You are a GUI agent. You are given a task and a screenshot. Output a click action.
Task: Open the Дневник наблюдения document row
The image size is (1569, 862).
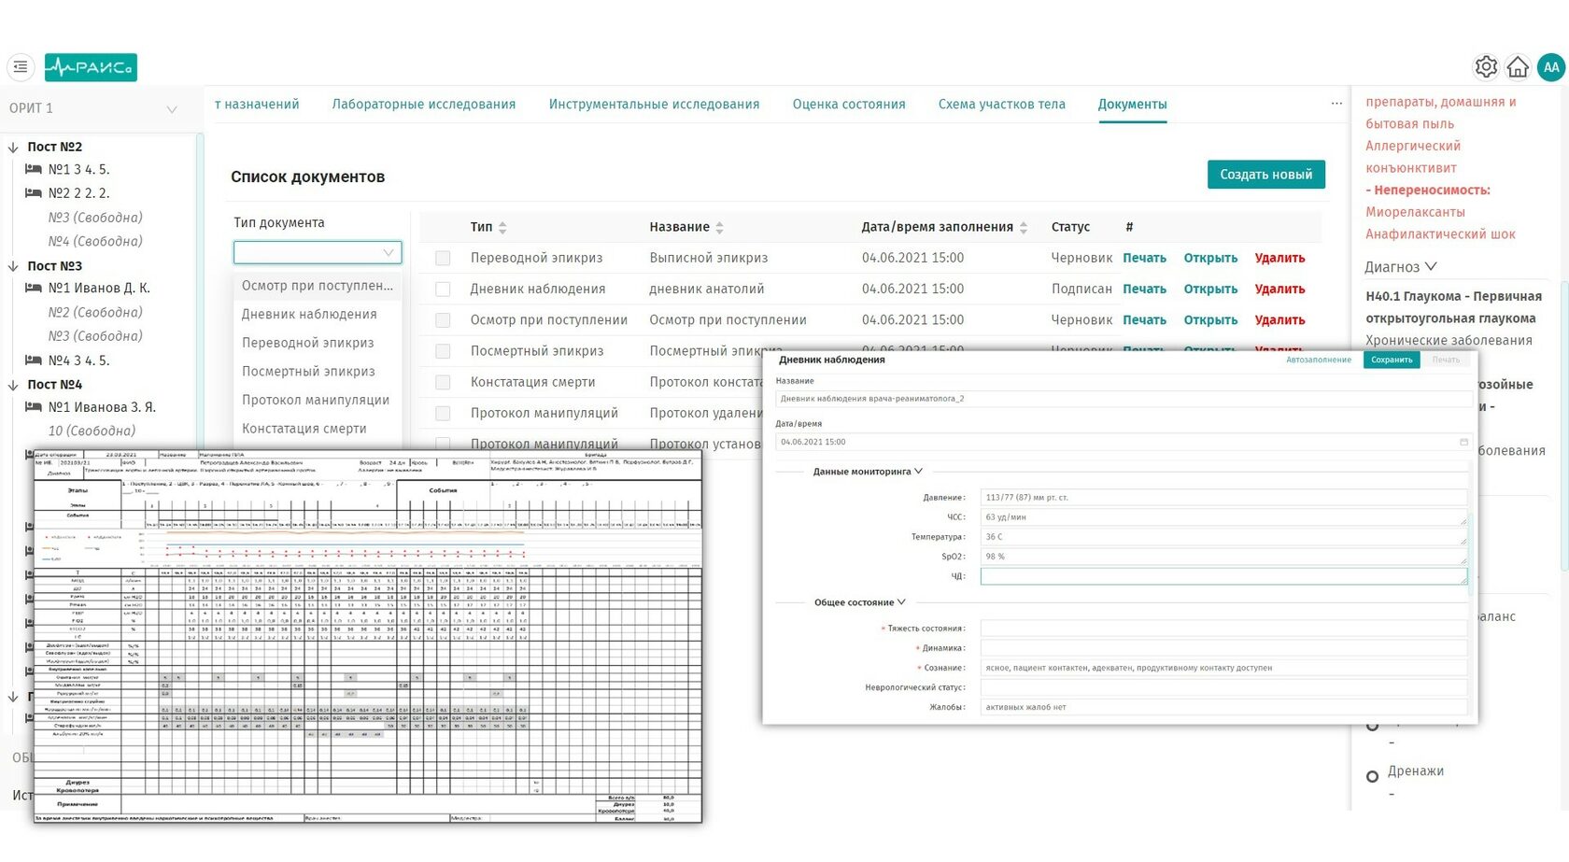pyautogui.click(x=1210, y=290)
